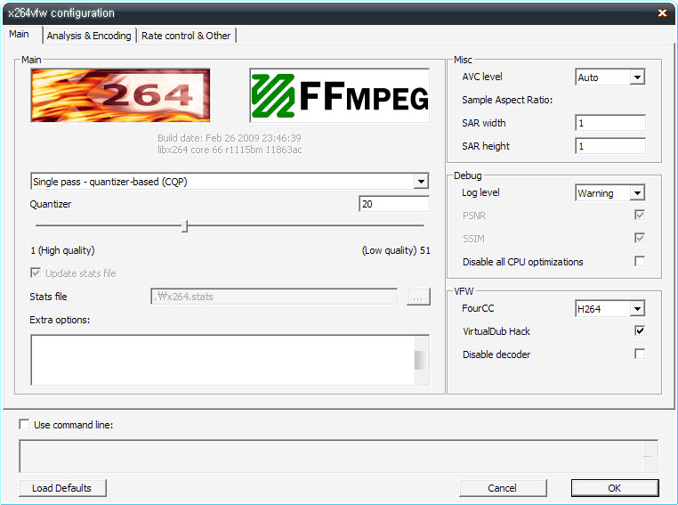Click the SAR width input field
Viewport: 678px width, 505px height.
click(610, 123)
